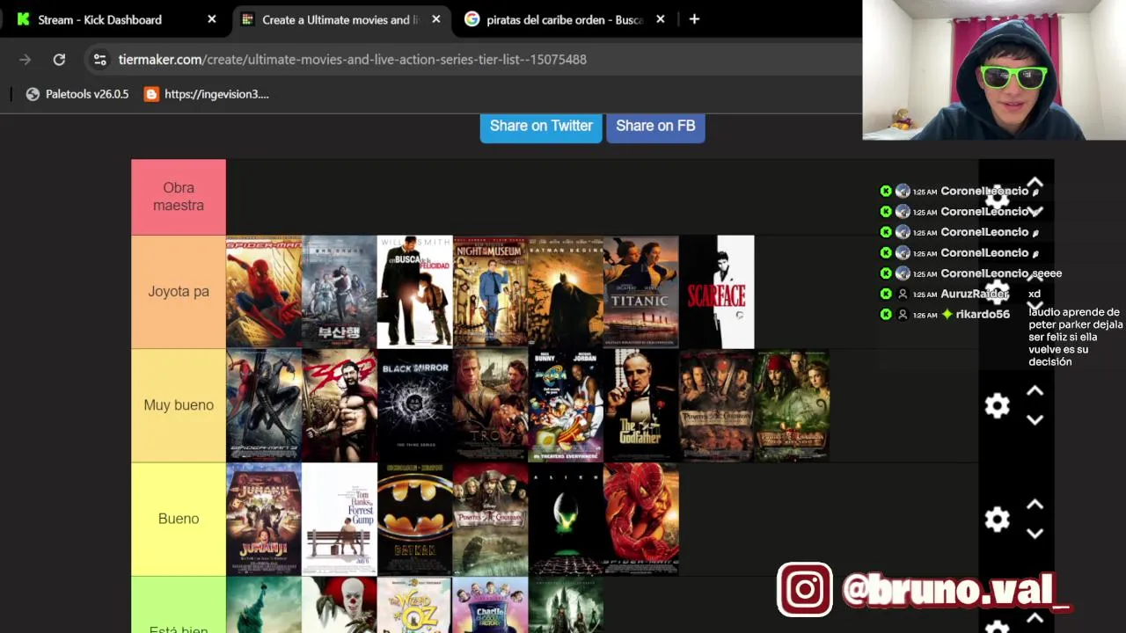Click the Instagram logo overlay
The height and width of the screenshot is (633, 1126).
(x=804, y=589)
